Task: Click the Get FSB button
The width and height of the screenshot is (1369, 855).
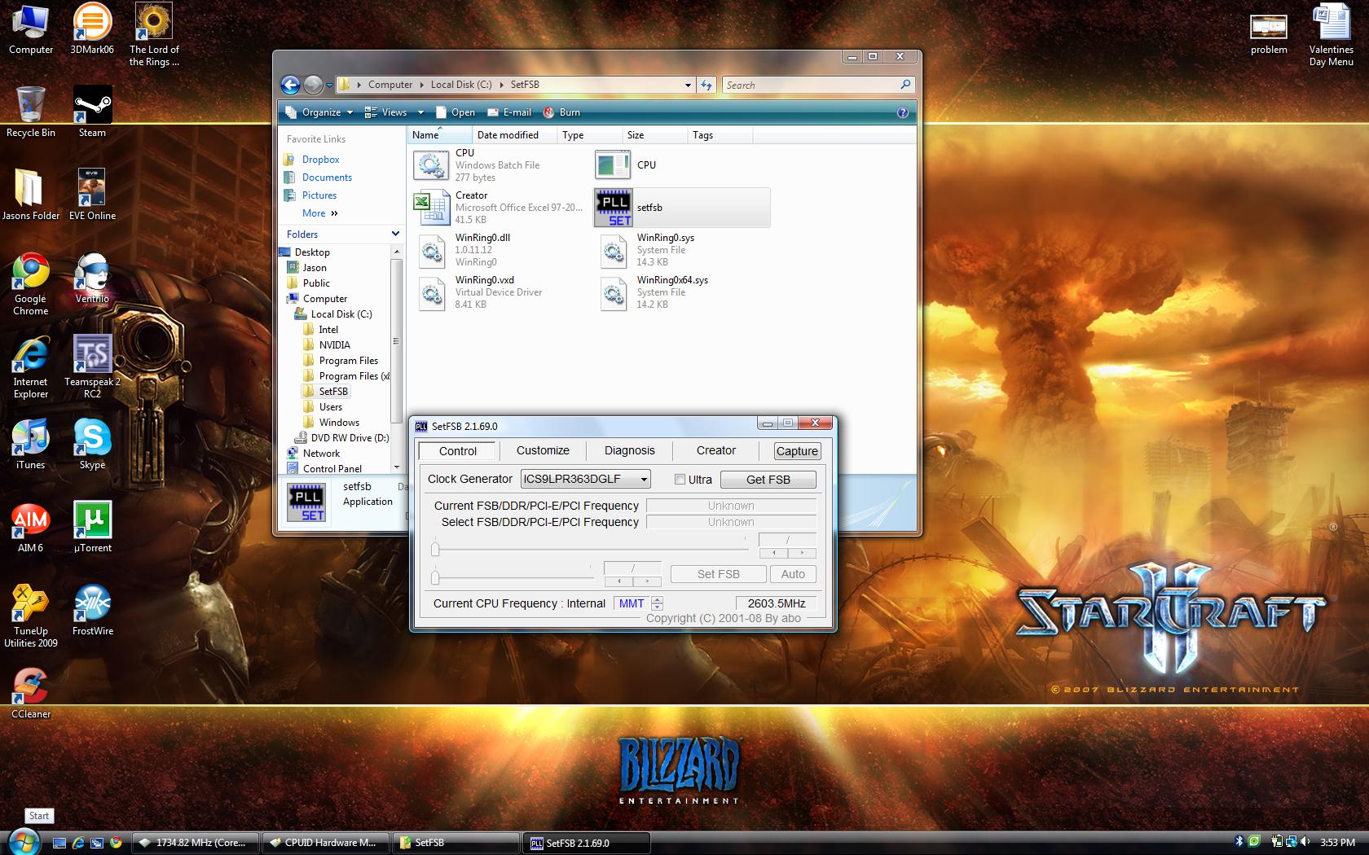Action: pyautogui.click(x=768, y=480)
